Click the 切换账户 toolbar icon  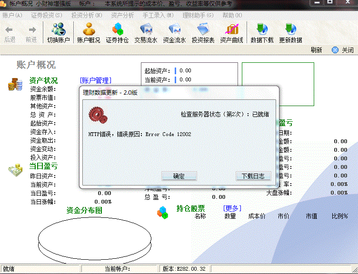tap(58, 33)
